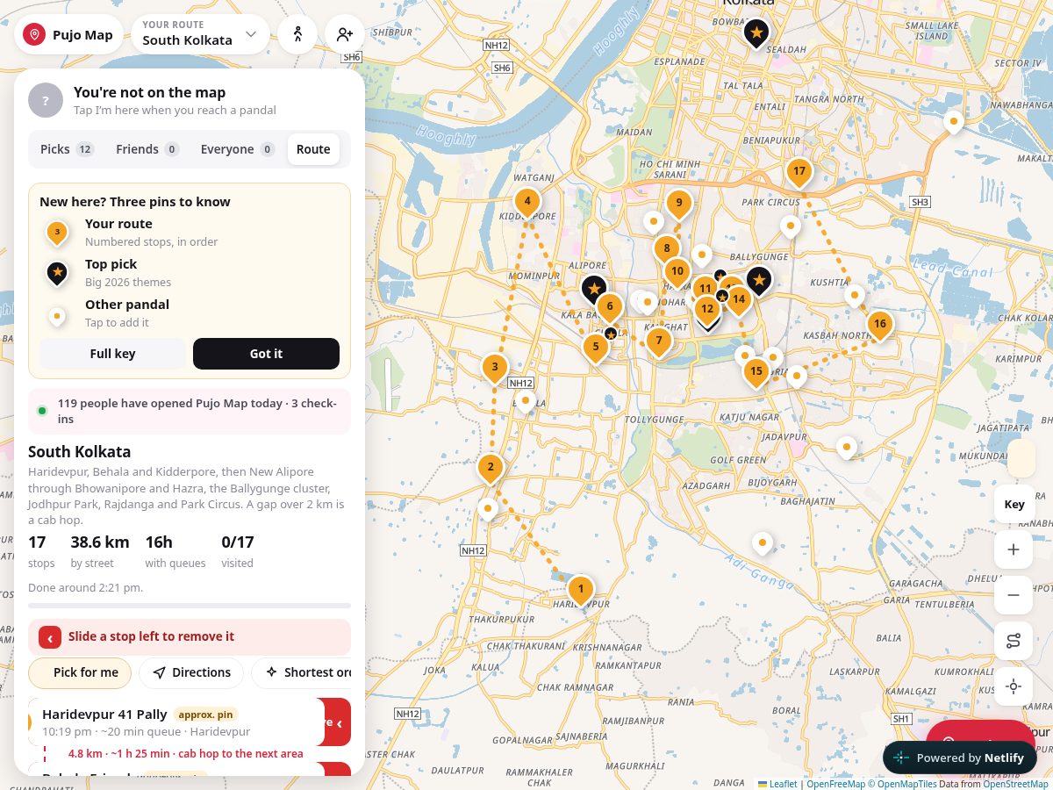Click the white pandal pin near Golf Green
This screenshot has height=790, width=1053.
click(846, 449)
